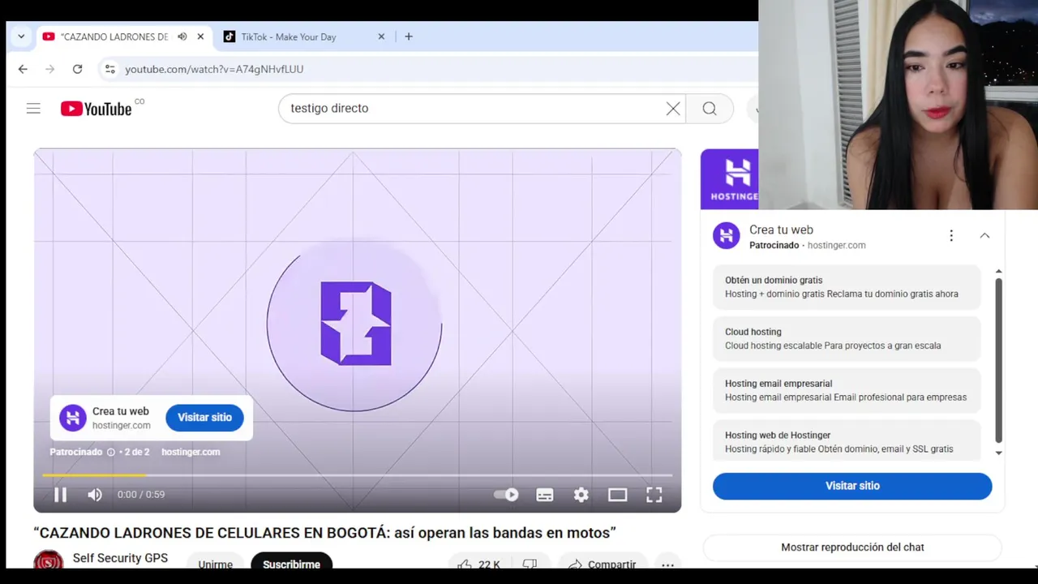Click the 0:00 / 0:59 time display
Screen dimensions: 1038x584
point(141,495)
